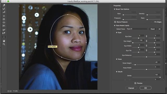Select the Forward Warp tool
Viewport: 167px width, 94px height.
pyautogui.click(x=4, y=5)
